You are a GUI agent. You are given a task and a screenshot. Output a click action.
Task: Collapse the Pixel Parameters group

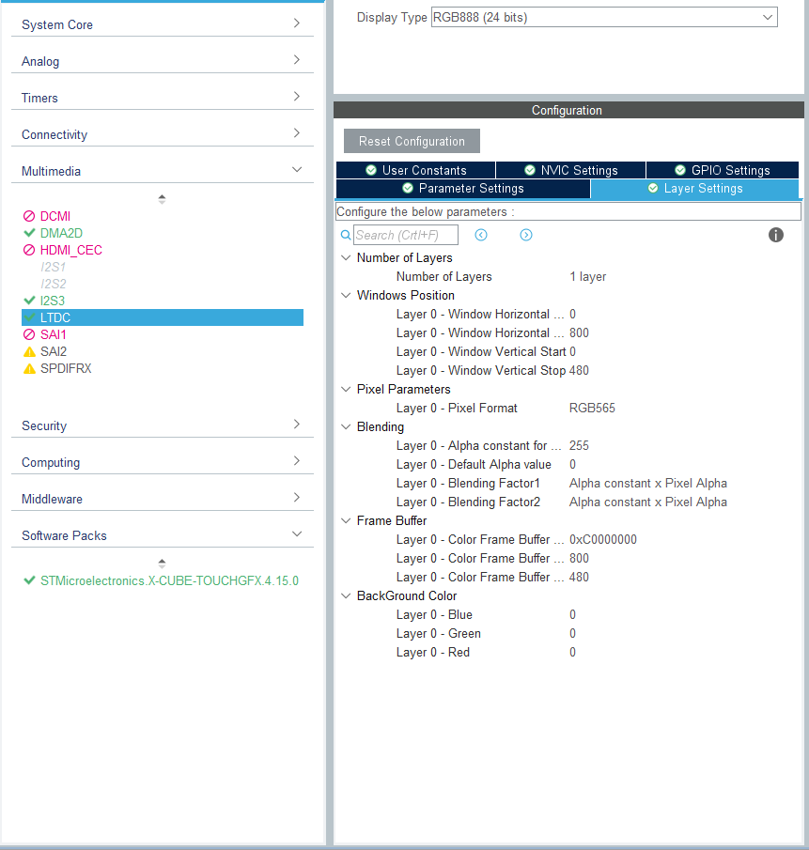point(346,389)
